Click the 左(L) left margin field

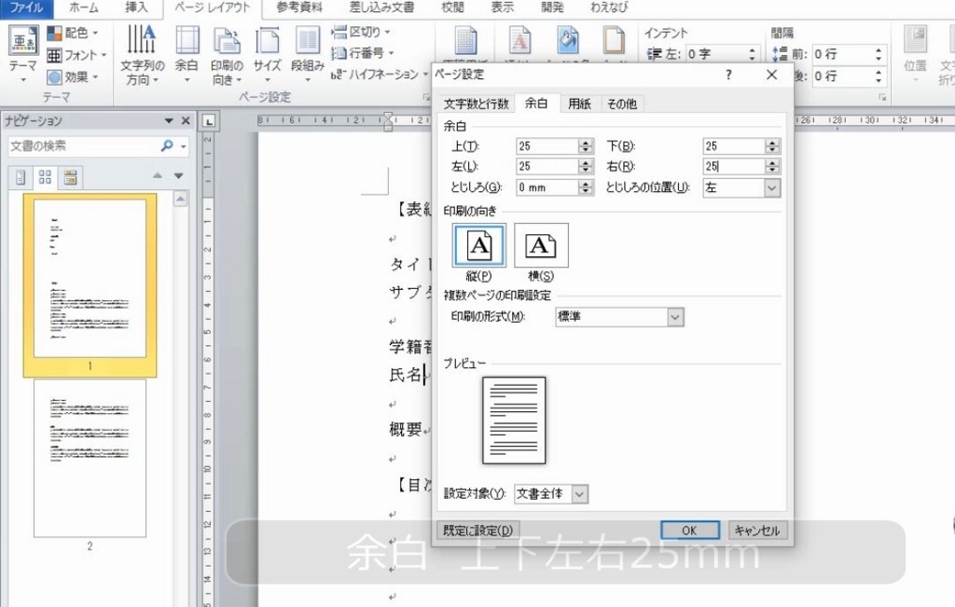[x=547, y=166]
